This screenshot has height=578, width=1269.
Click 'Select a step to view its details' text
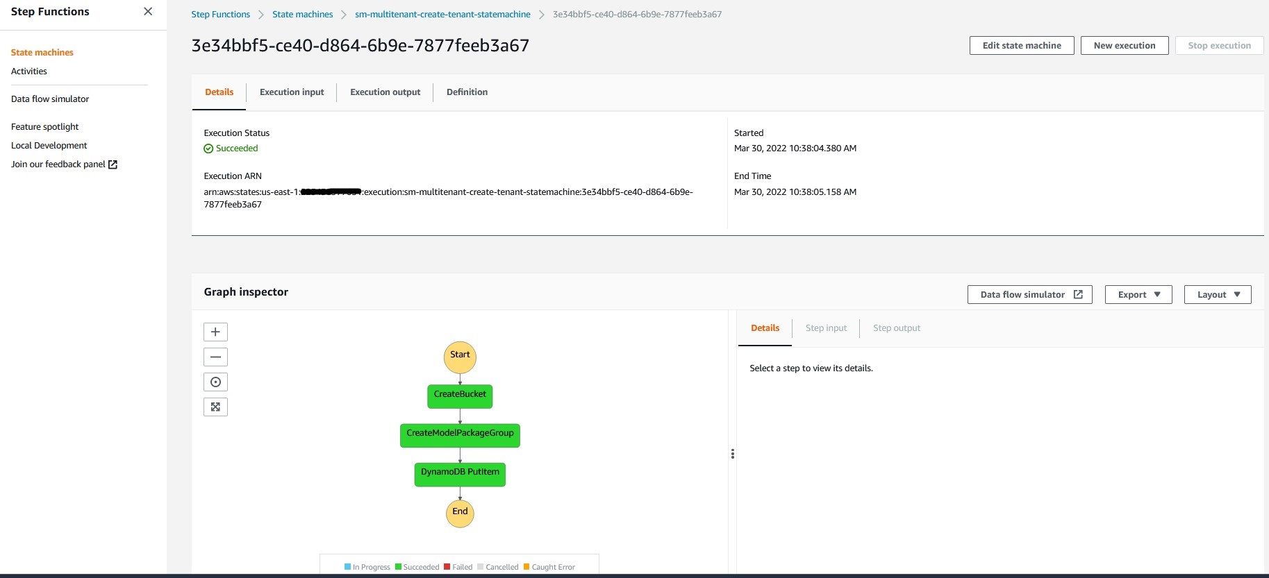(x=811, y=368)
